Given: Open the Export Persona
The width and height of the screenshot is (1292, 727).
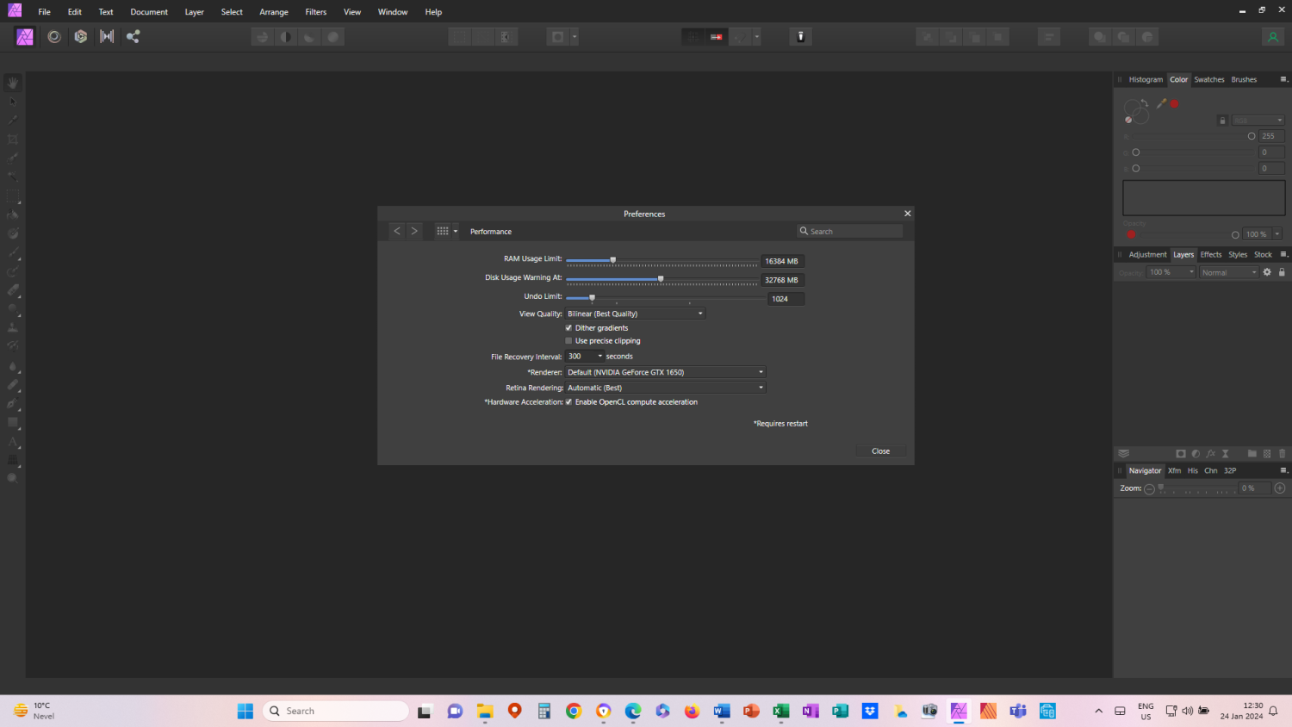Looking at the screenshot, I should pos(133,36).
